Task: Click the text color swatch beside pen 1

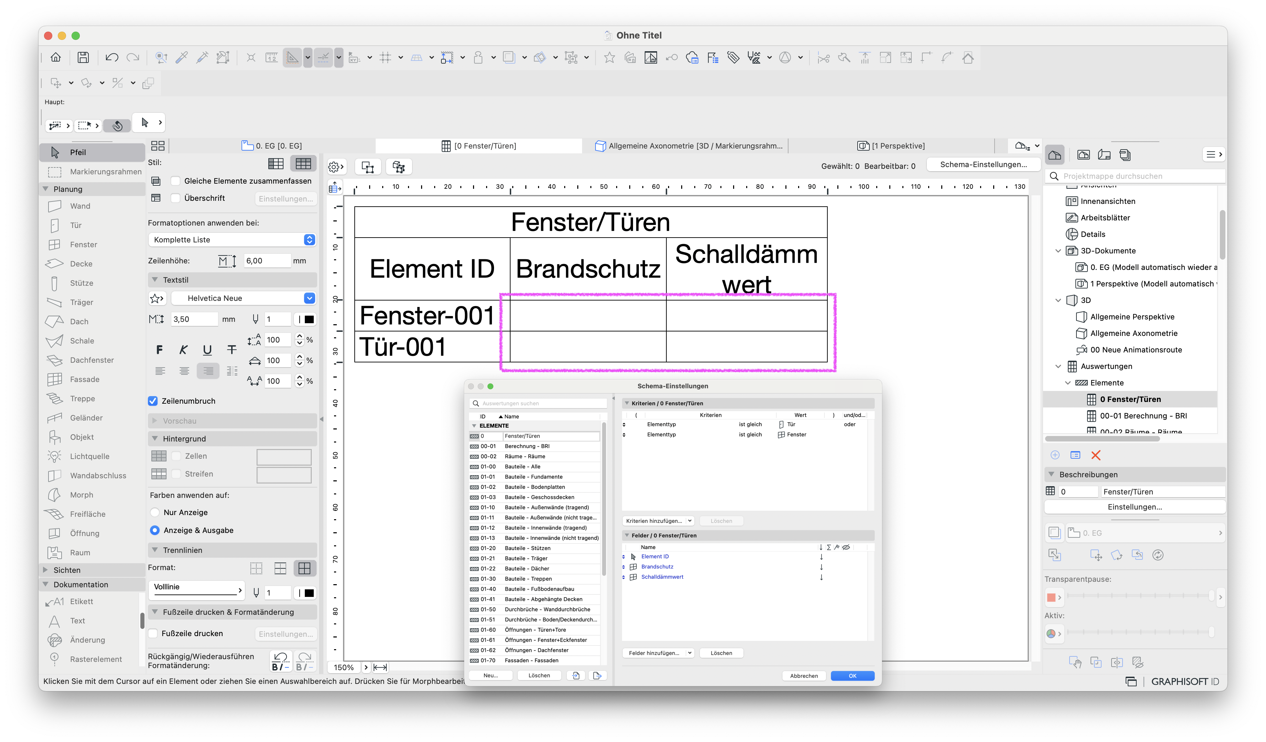Action: point(305,319)
